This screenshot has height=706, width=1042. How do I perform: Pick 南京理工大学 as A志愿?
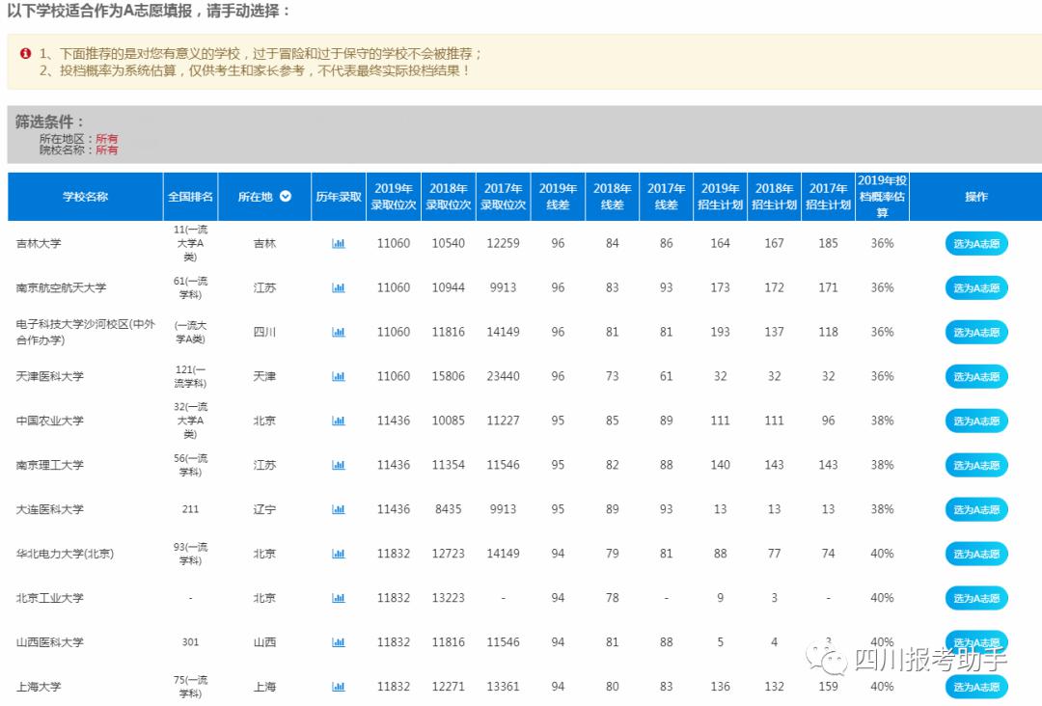[976, 465]
